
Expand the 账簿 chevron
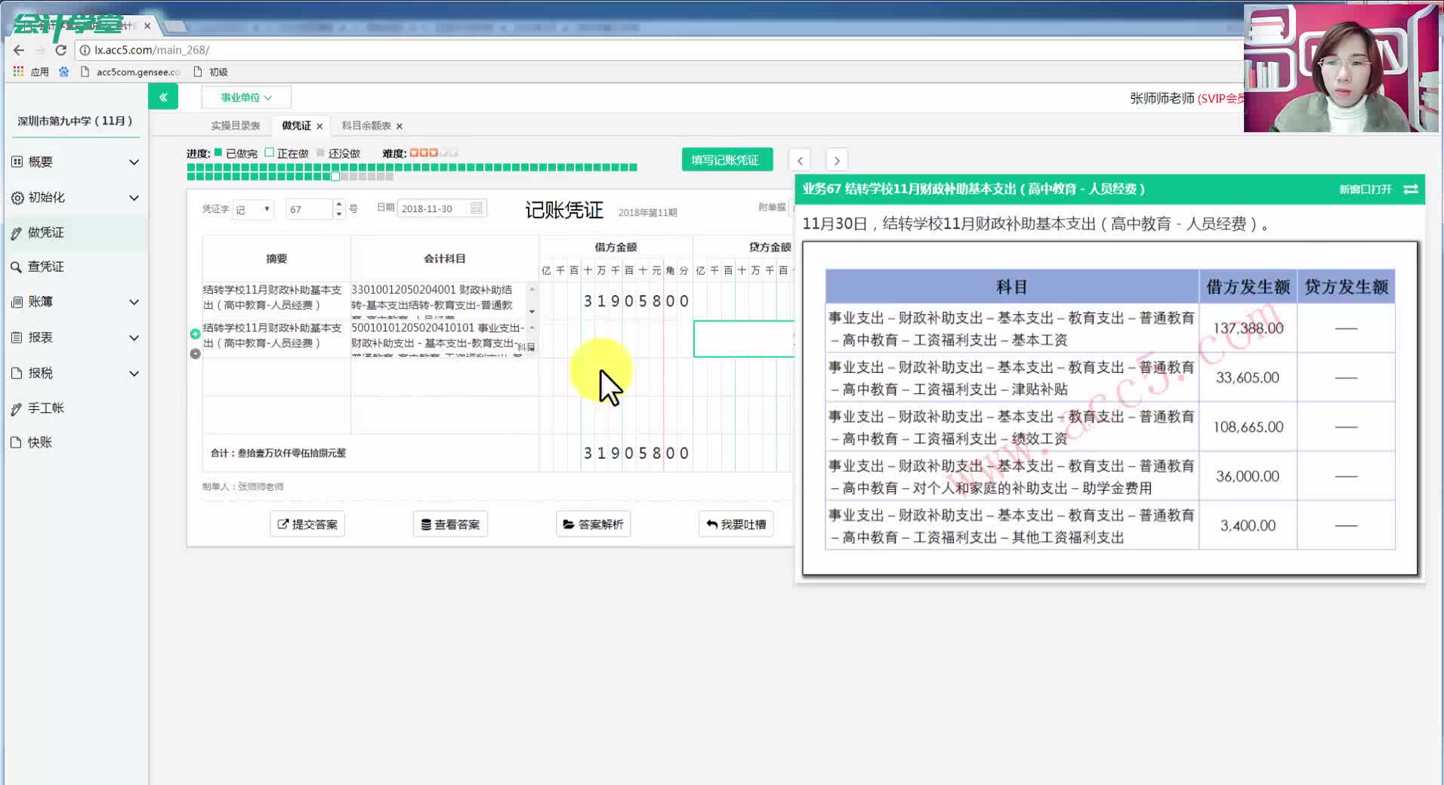tap(134, 302)
